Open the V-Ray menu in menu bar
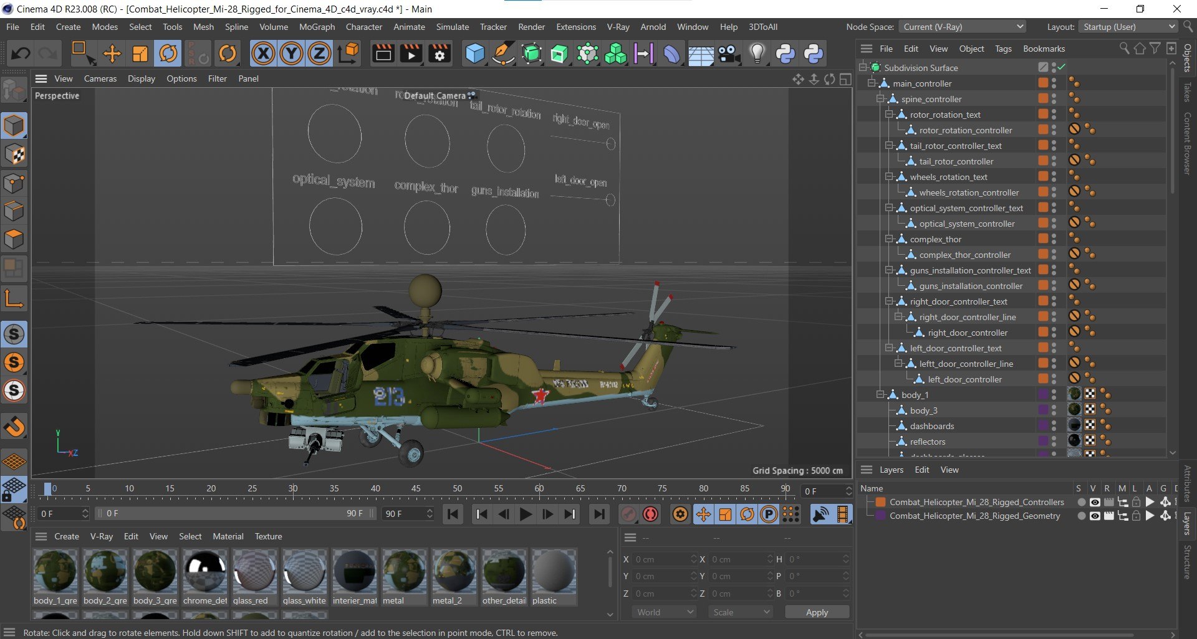The image size is (1197, 639). coord(618,27)
